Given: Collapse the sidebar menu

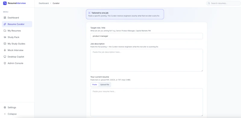Looking at the screenshot, I should tap(17, 114).
